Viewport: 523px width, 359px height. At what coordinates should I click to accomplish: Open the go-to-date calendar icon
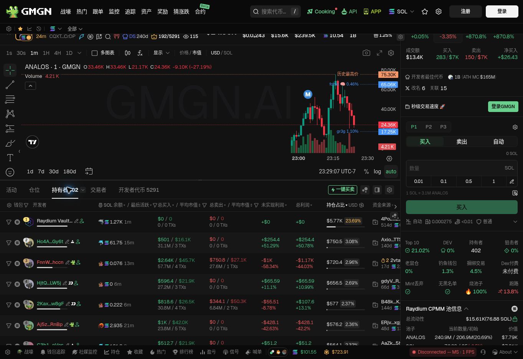pos(89,171)
